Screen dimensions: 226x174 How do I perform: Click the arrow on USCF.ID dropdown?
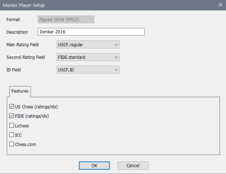116,70
